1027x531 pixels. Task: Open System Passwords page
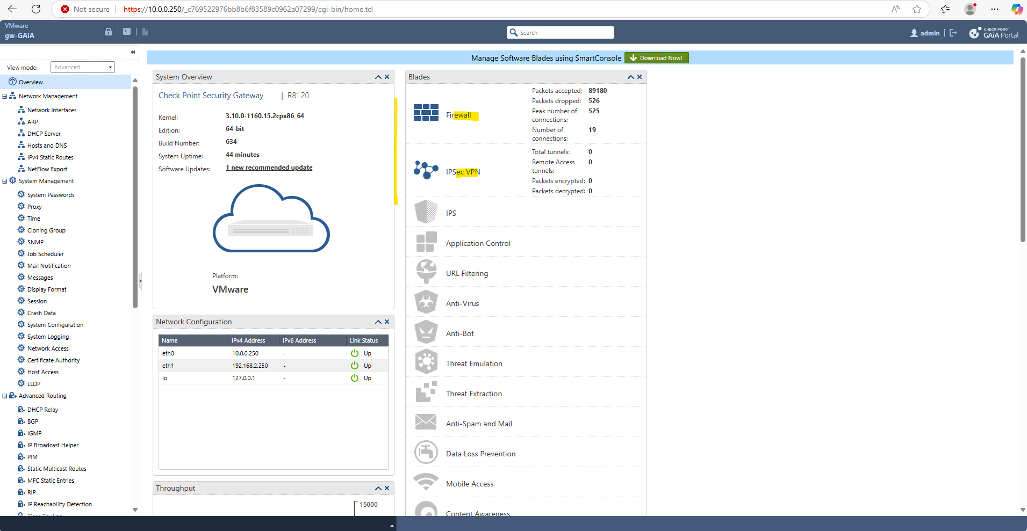pyautogui.click(x=51, y=195)
